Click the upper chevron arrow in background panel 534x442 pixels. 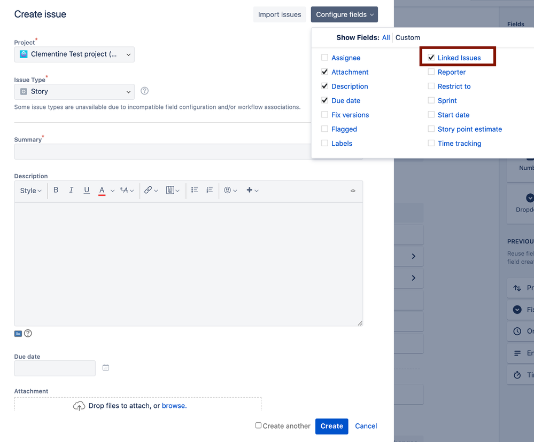[413, 256]
